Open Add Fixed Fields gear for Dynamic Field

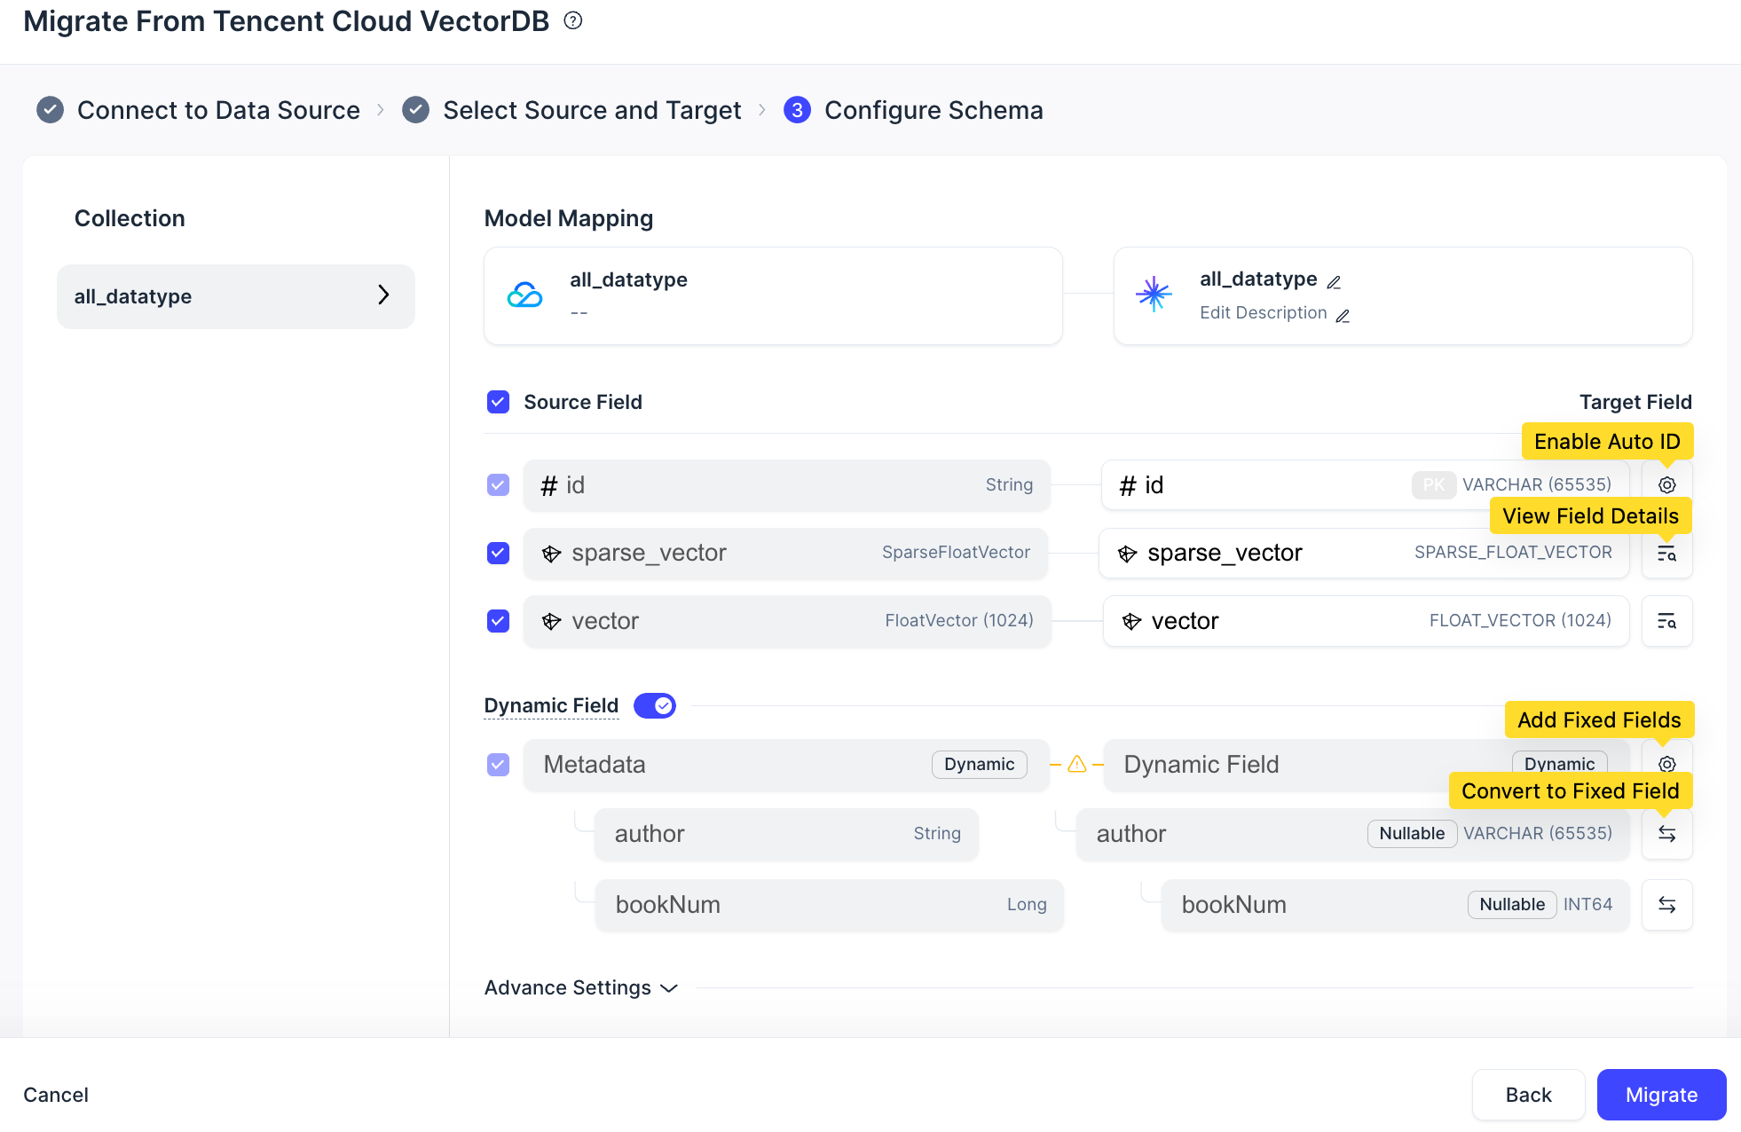pos(1666,764)
